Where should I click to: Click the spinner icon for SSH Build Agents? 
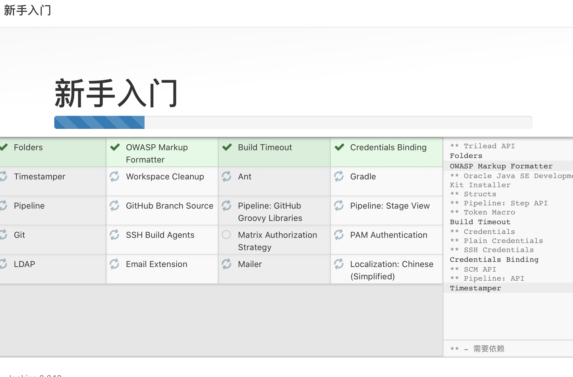tap(114, 235)
